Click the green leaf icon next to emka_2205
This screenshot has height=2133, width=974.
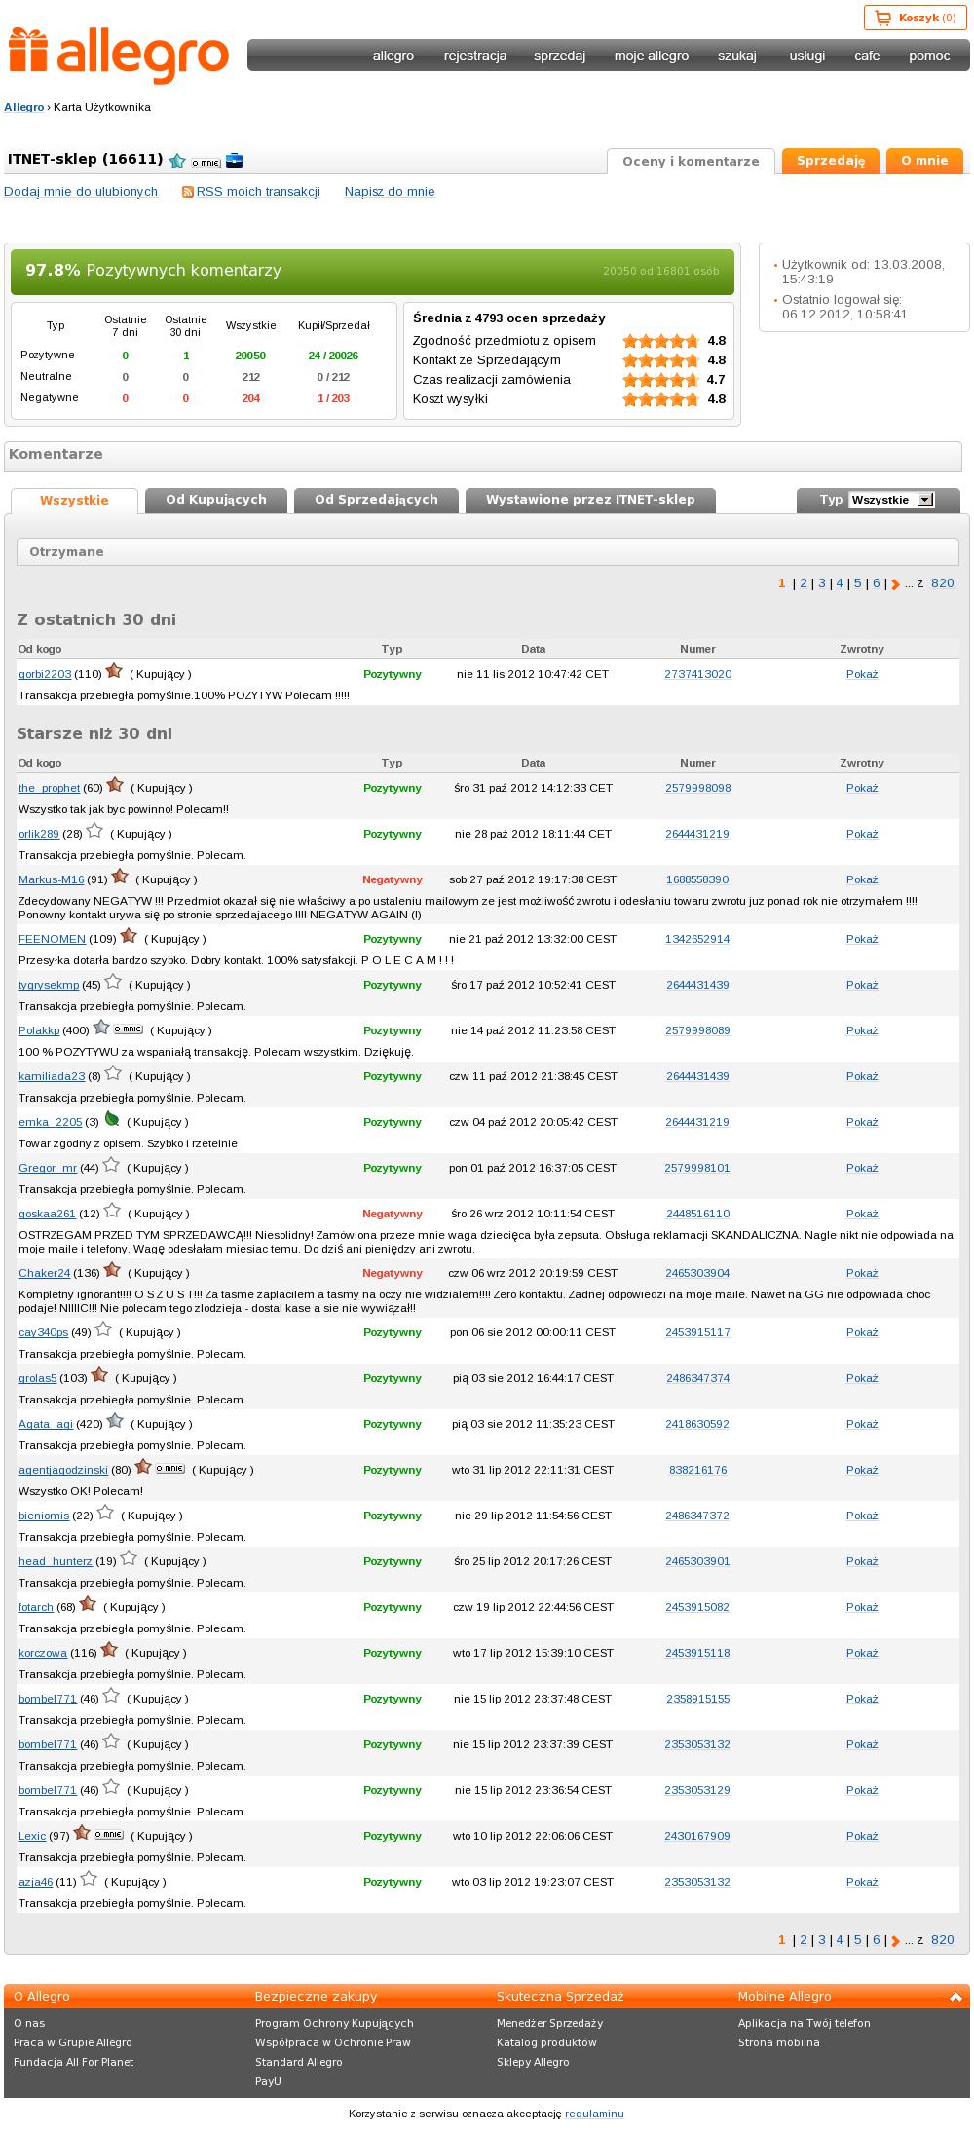pyautogui.click(x=111, y=1119)
